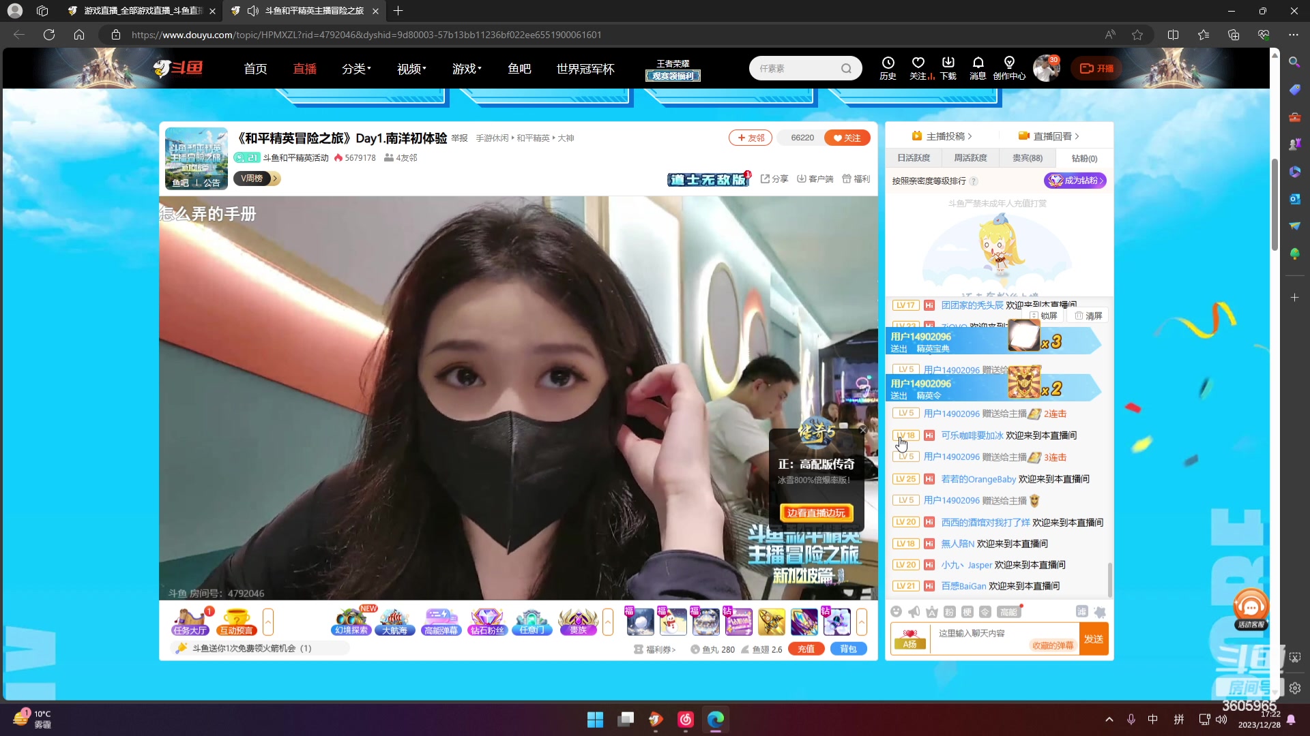
Task: Open the 任务大厅 task hall icon
Action: tap(190, 622)
